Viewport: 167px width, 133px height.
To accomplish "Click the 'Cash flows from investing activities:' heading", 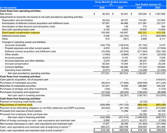I will pos(20,77).
